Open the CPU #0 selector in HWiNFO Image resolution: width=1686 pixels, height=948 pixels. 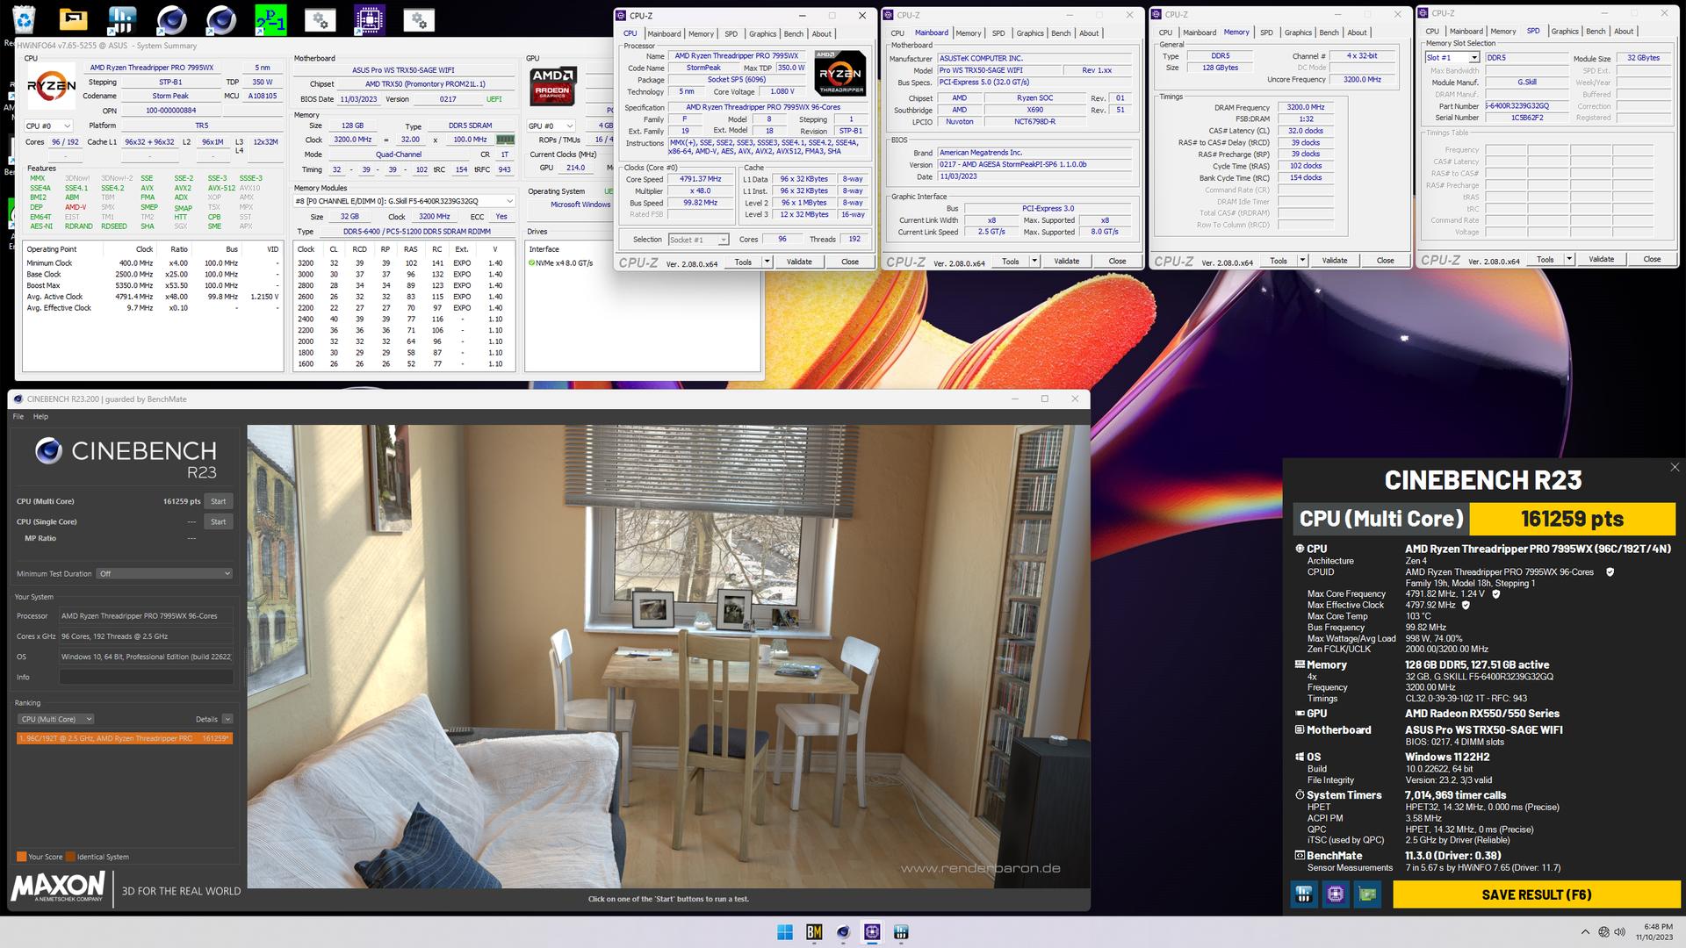coord(48,125)
